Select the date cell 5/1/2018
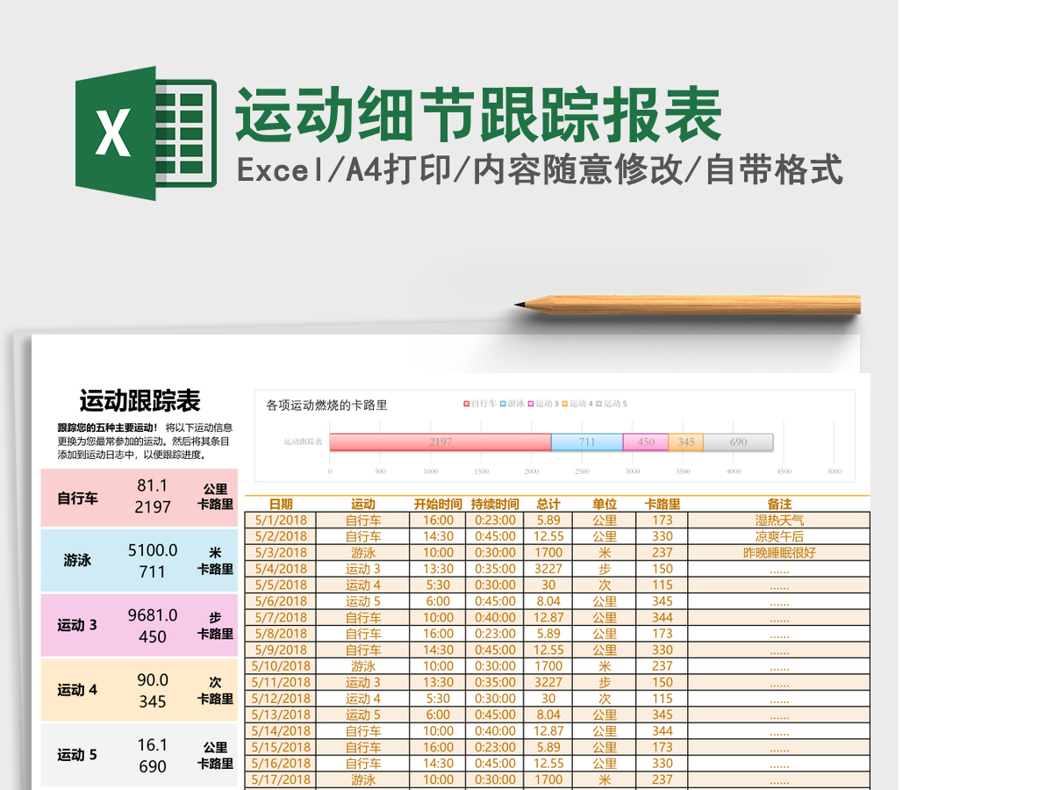Viewport: 1053px width, 790px height. click(281, 521)
